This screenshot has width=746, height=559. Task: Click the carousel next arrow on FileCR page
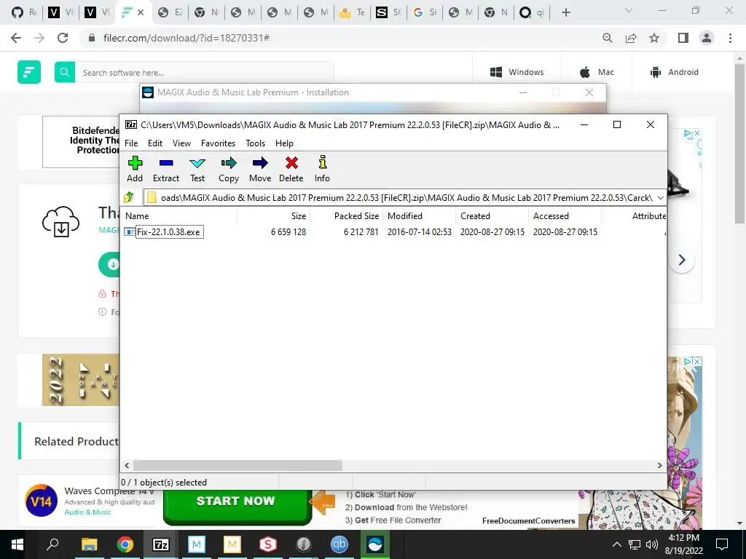682,260
